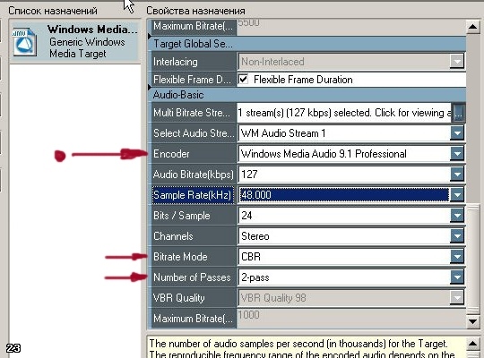Click the Interlacing property label
Screen dimensions: 484x358
pos(194,62)
